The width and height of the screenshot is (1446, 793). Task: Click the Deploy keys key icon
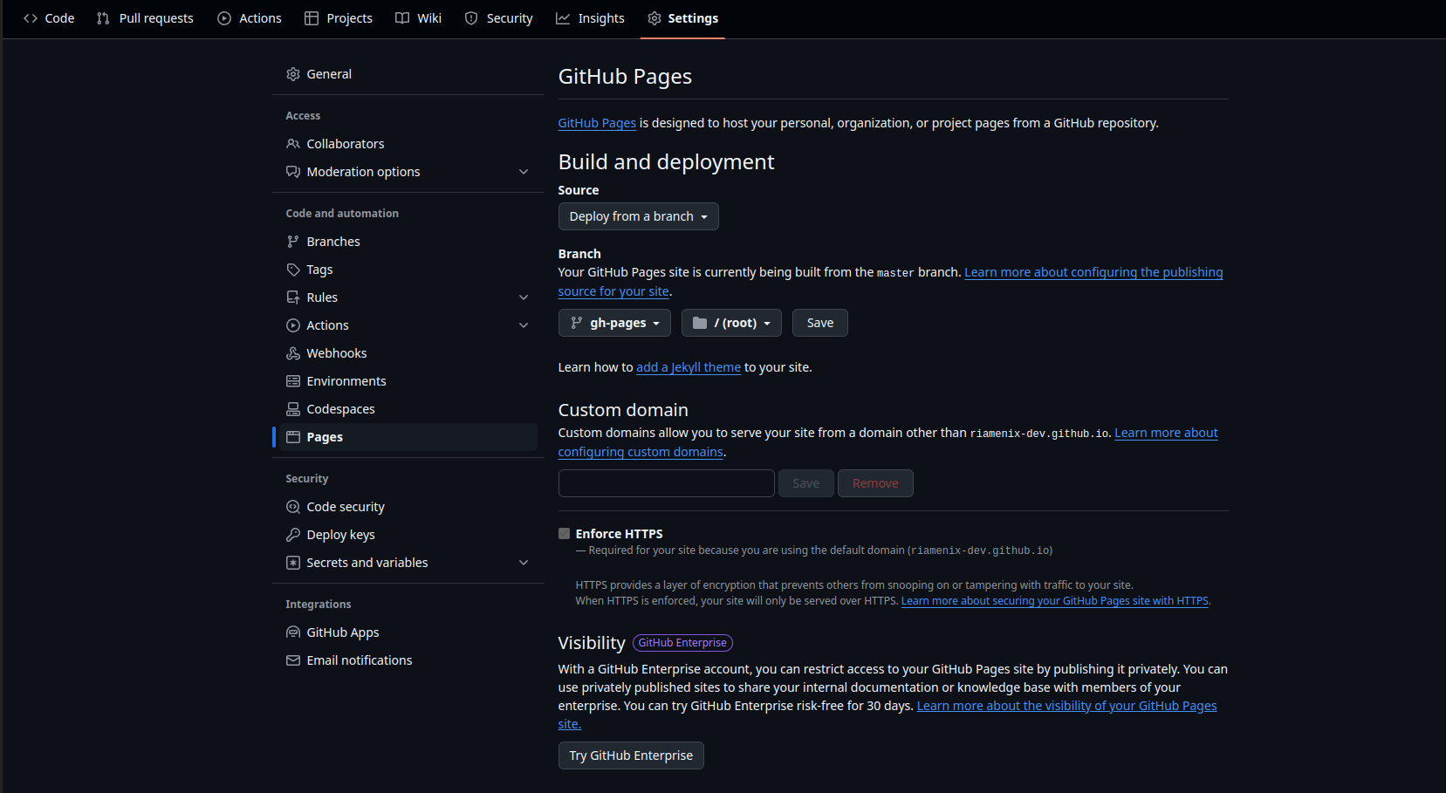click(x=293, y=535)
